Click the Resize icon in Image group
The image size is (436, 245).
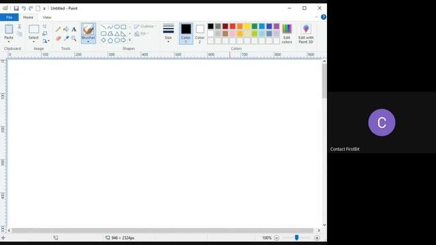click(x=45, y=33)
